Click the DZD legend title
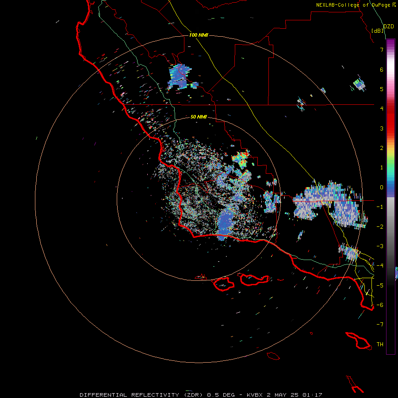Screen dimensions: 398x398 pos(388,27)
